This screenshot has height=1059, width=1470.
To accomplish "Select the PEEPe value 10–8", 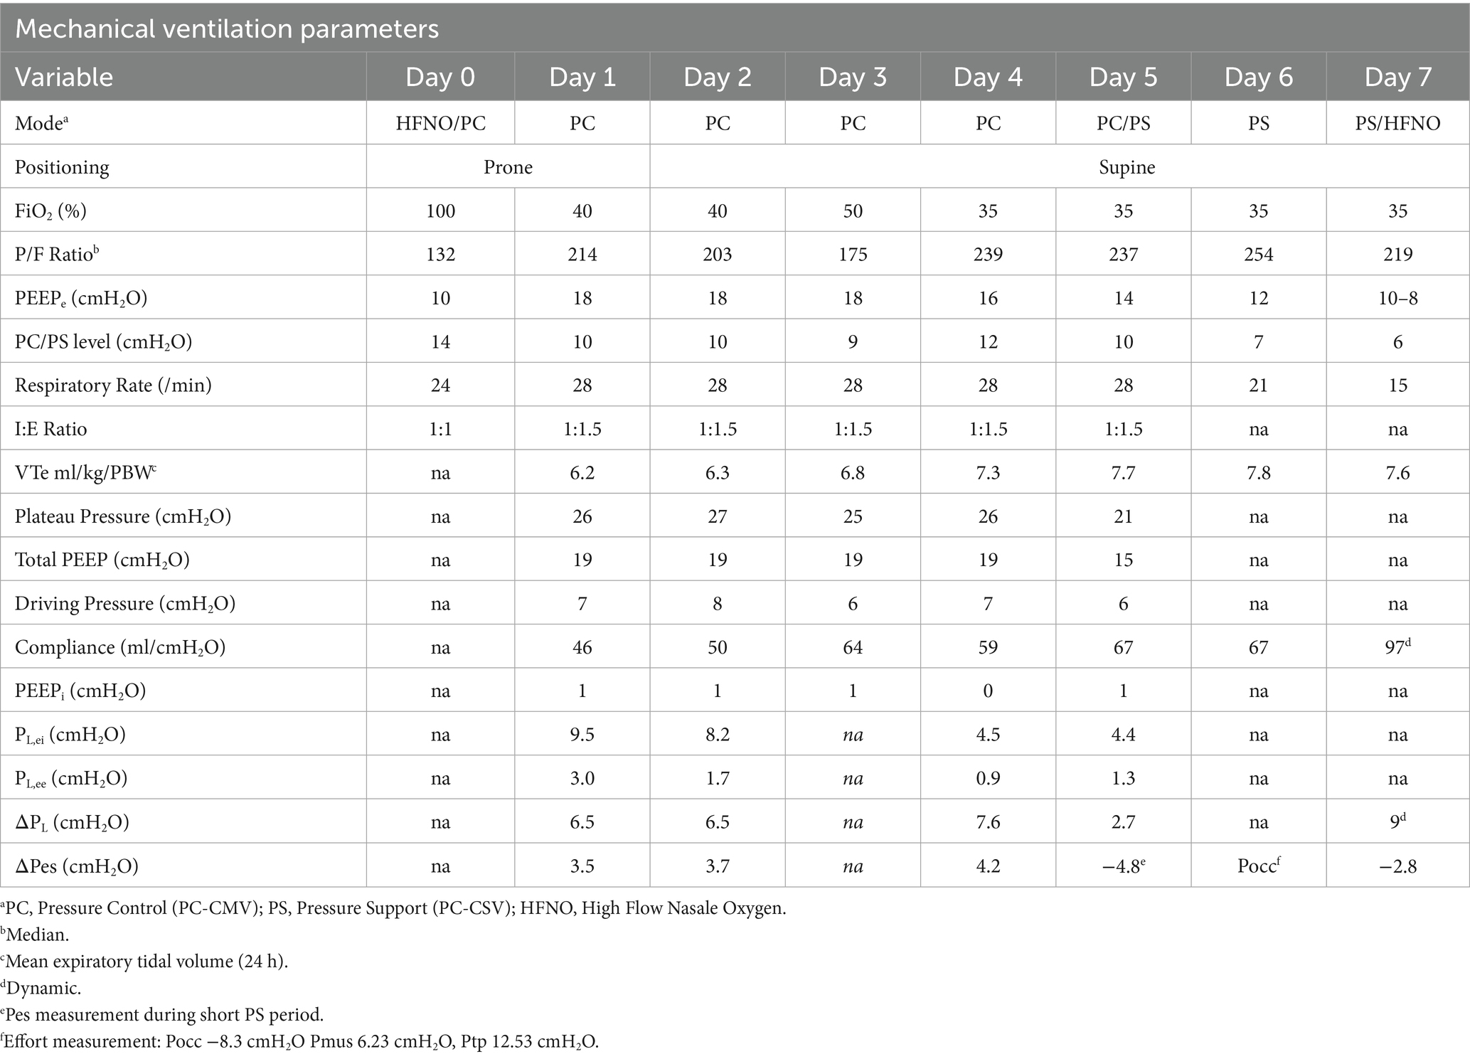I will 1397,298.
